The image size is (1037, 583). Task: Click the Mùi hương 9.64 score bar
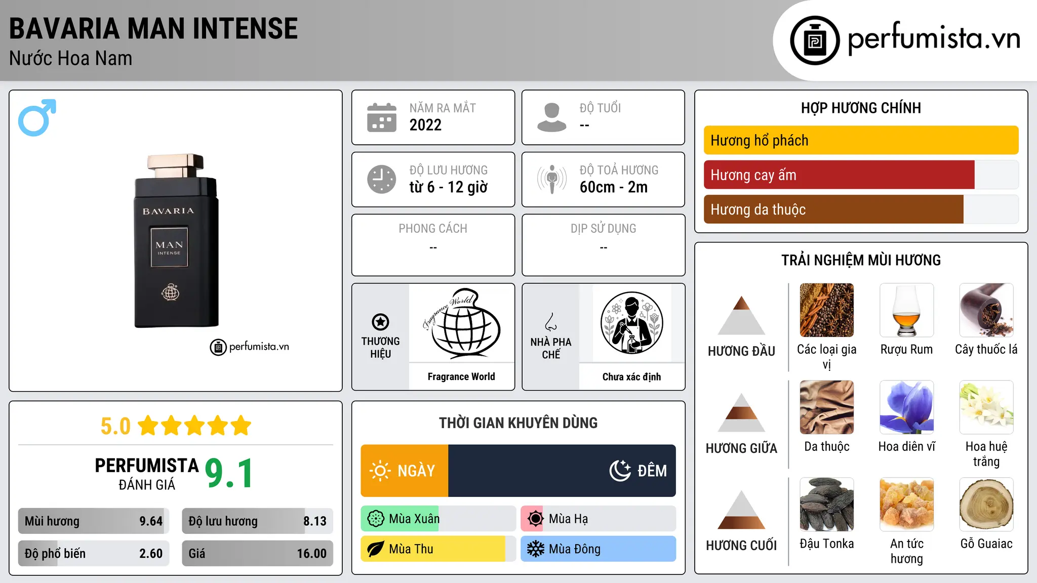[94, 521]
